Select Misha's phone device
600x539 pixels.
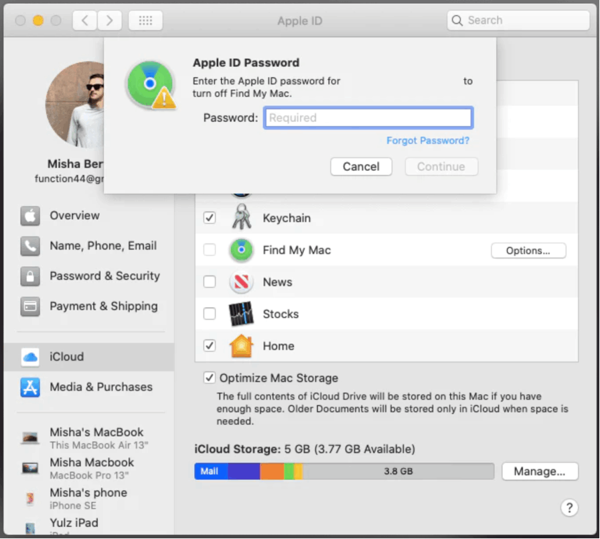click(x=89, y=499)
